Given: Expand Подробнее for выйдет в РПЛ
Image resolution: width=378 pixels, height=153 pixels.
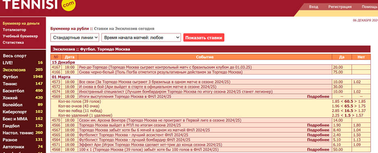Looking at the screenshot, I should [x=318, y=125].
